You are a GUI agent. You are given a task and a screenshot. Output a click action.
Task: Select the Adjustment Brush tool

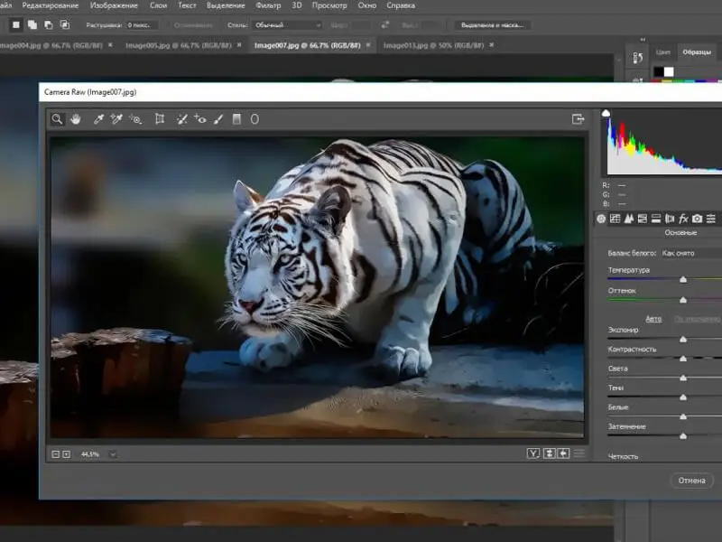tap(218, 118)
